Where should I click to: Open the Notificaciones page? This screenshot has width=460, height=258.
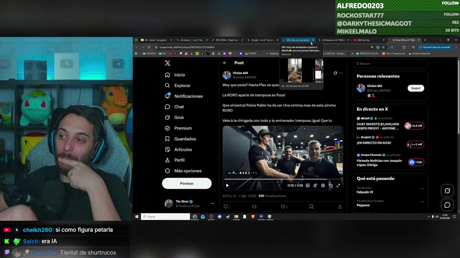point(184,96)
